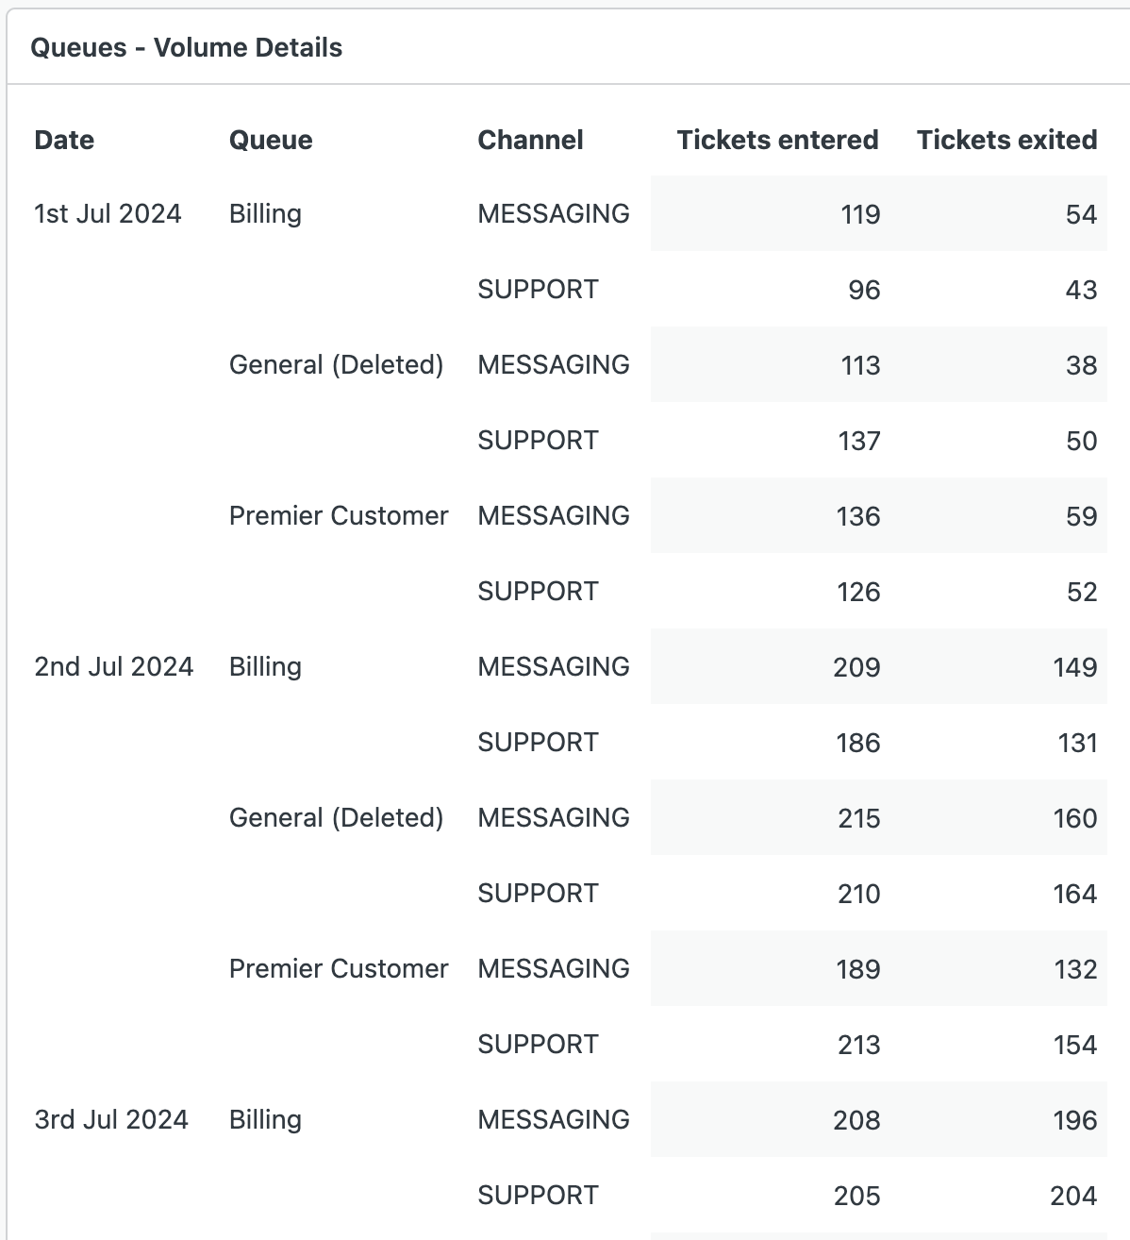Select the 1st Jul 2024 date cell
The image size is (1130, 1240).
pyautogui.click(x=108, y=213)
